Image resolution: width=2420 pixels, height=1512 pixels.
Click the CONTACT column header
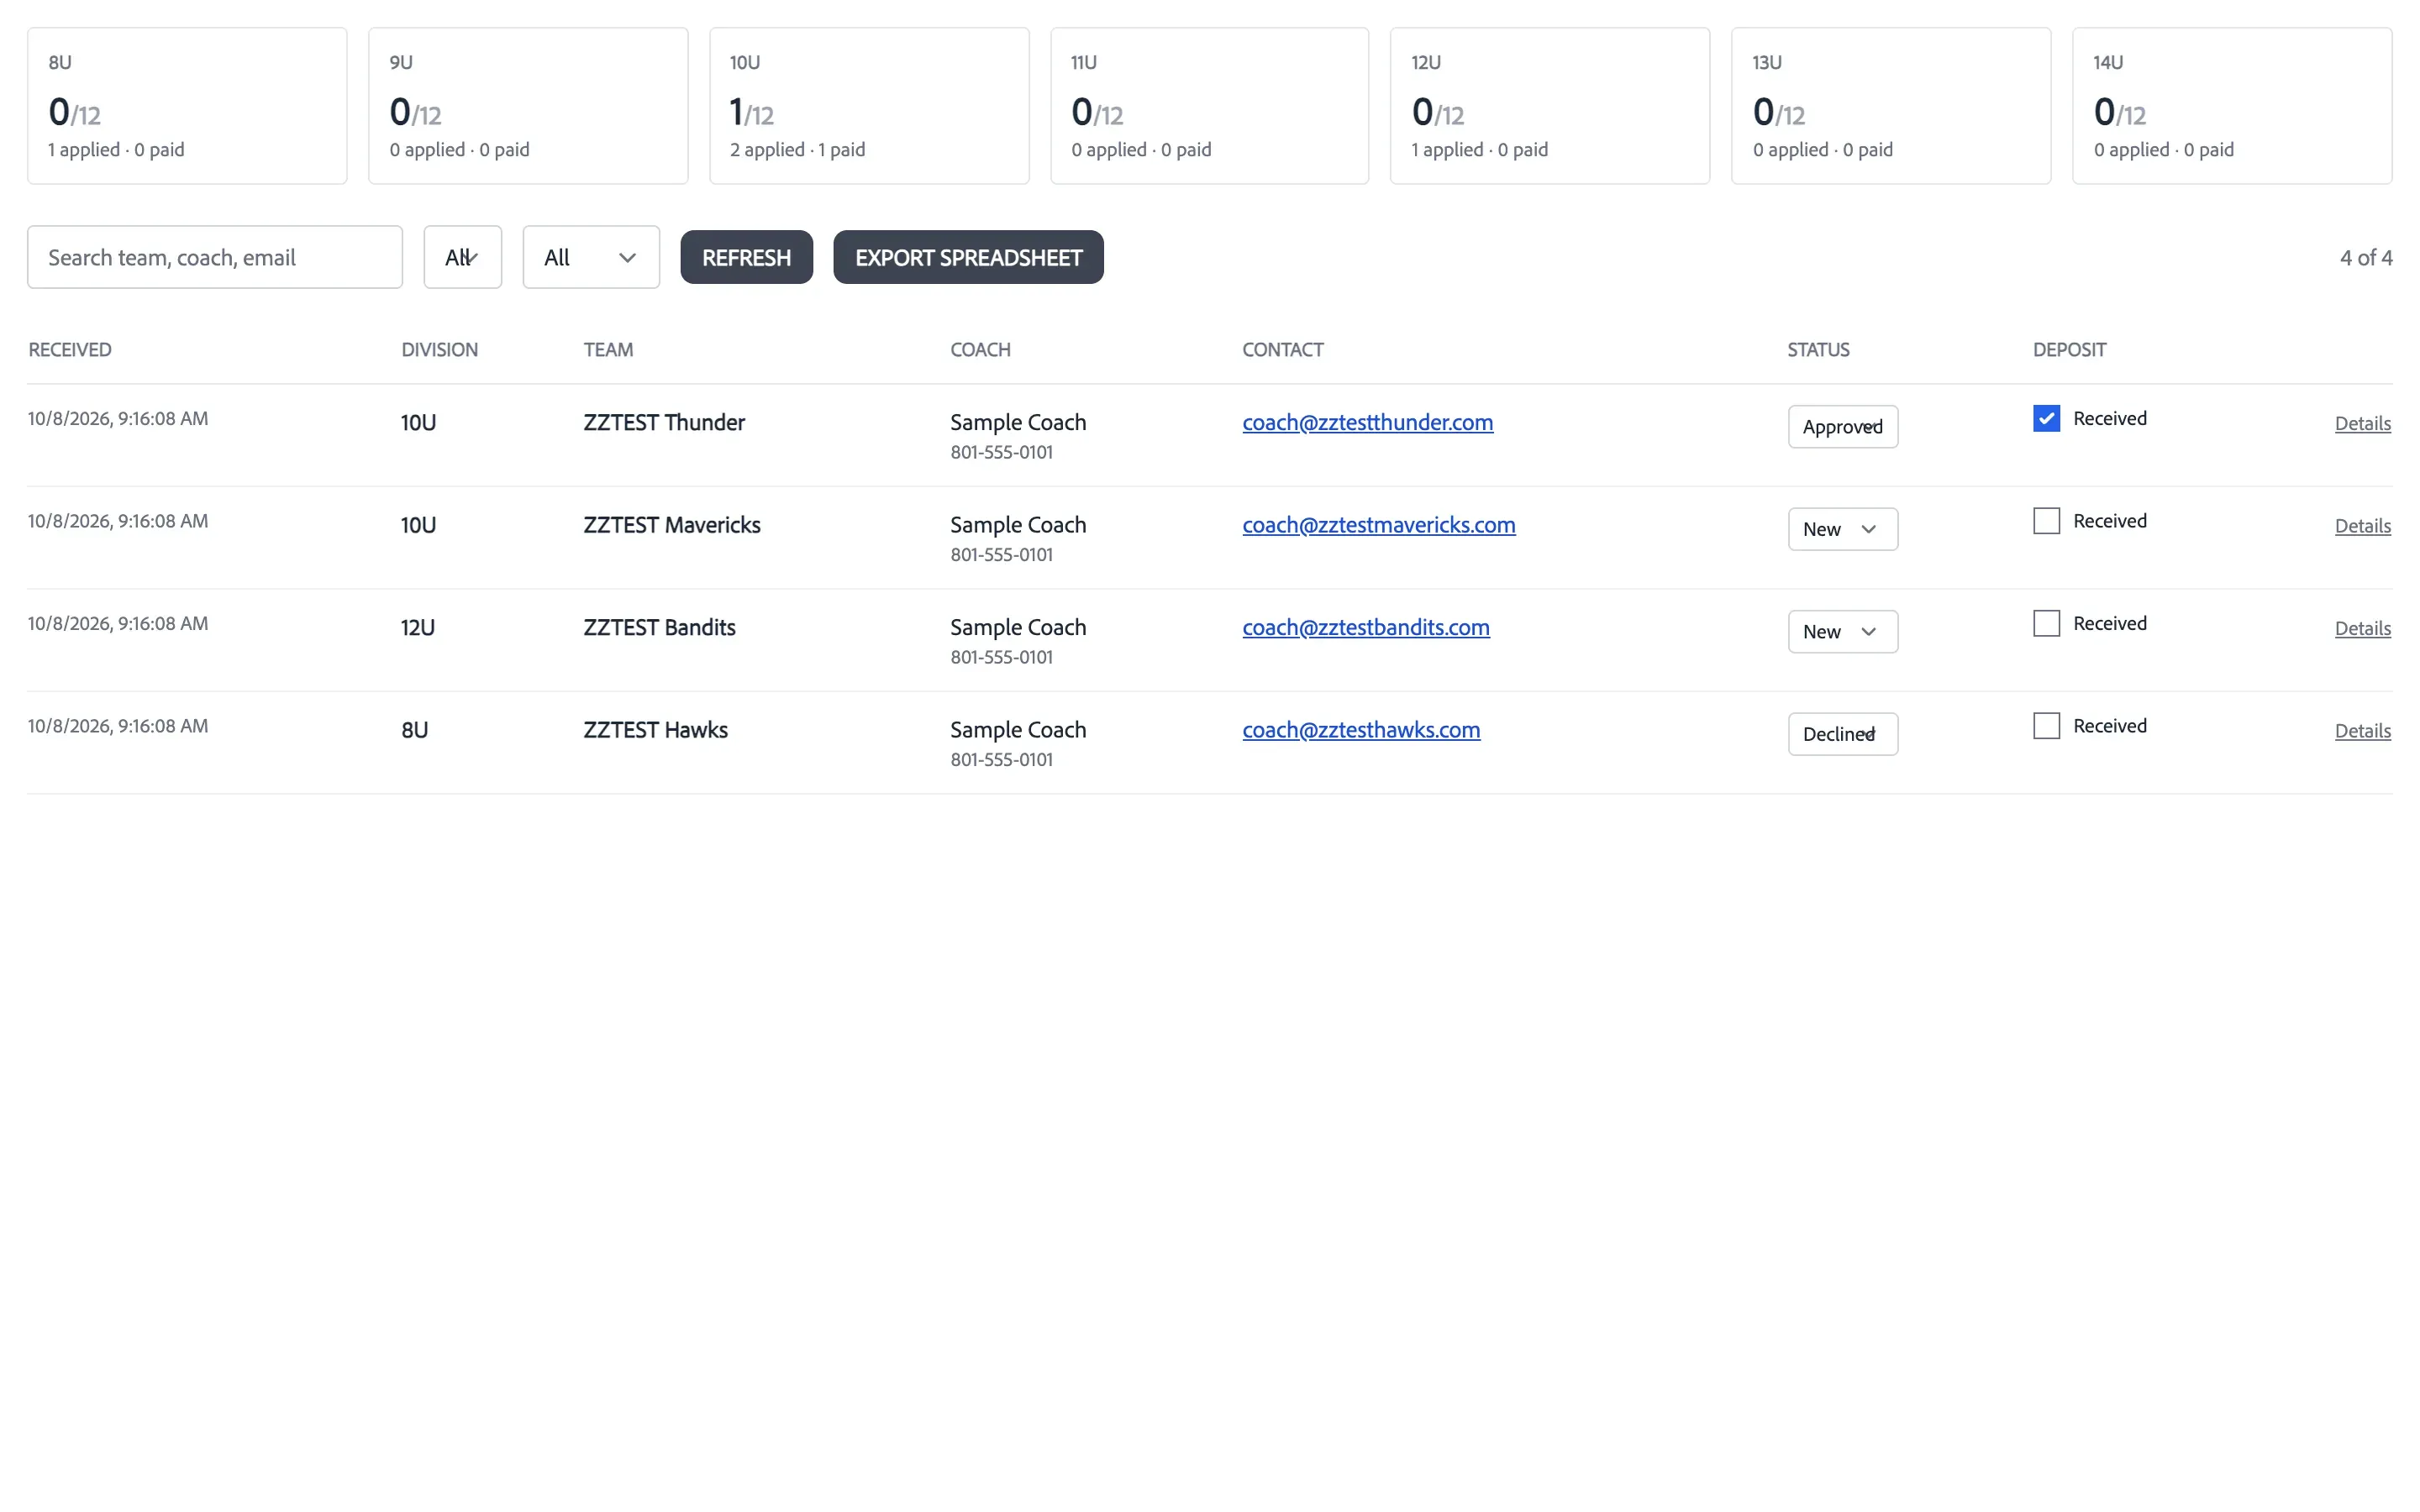[1282, 350]
